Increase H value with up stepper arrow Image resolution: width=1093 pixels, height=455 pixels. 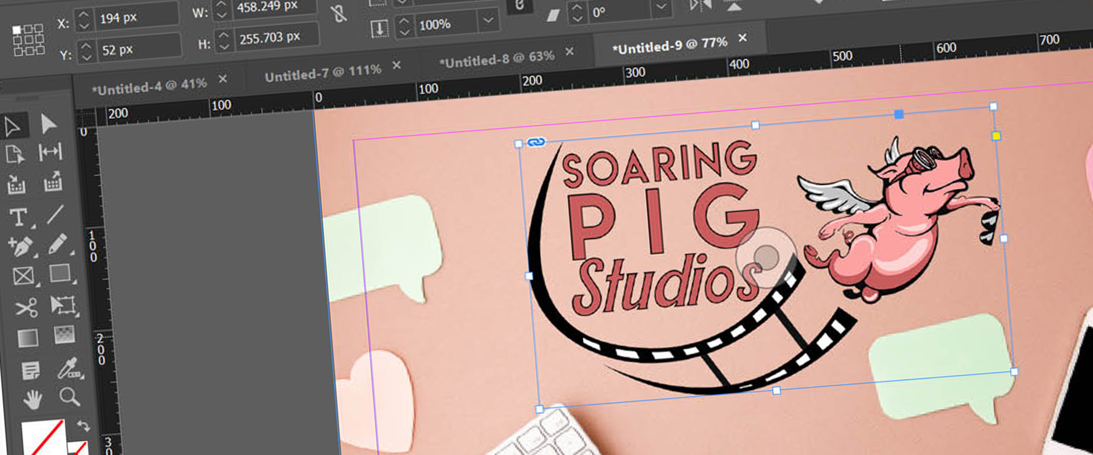point(223,36)
